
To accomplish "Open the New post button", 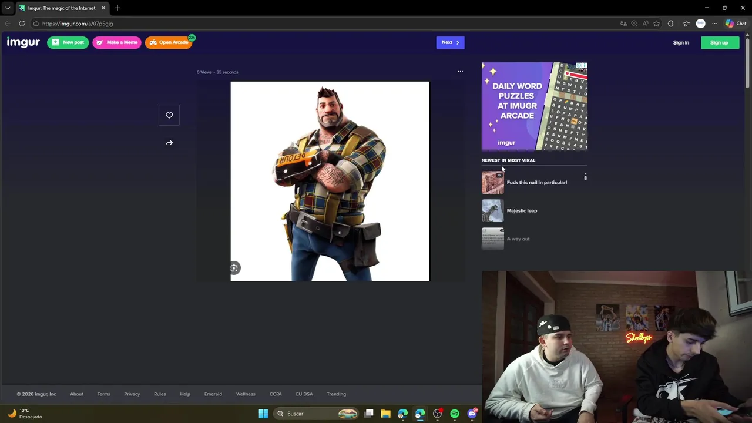I will 68,42.
